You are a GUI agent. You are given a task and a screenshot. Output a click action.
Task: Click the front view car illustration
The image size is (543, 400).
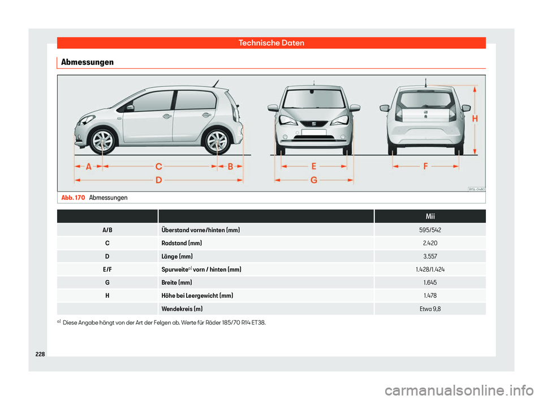point(313,119)
